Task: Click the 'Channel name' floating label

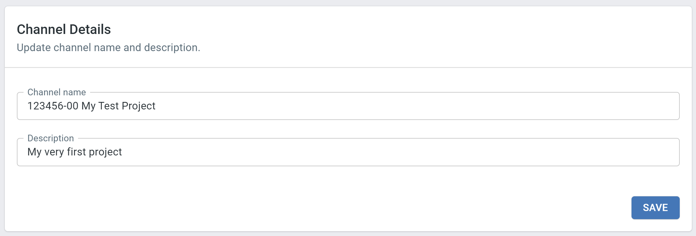Action: (57, 92)
